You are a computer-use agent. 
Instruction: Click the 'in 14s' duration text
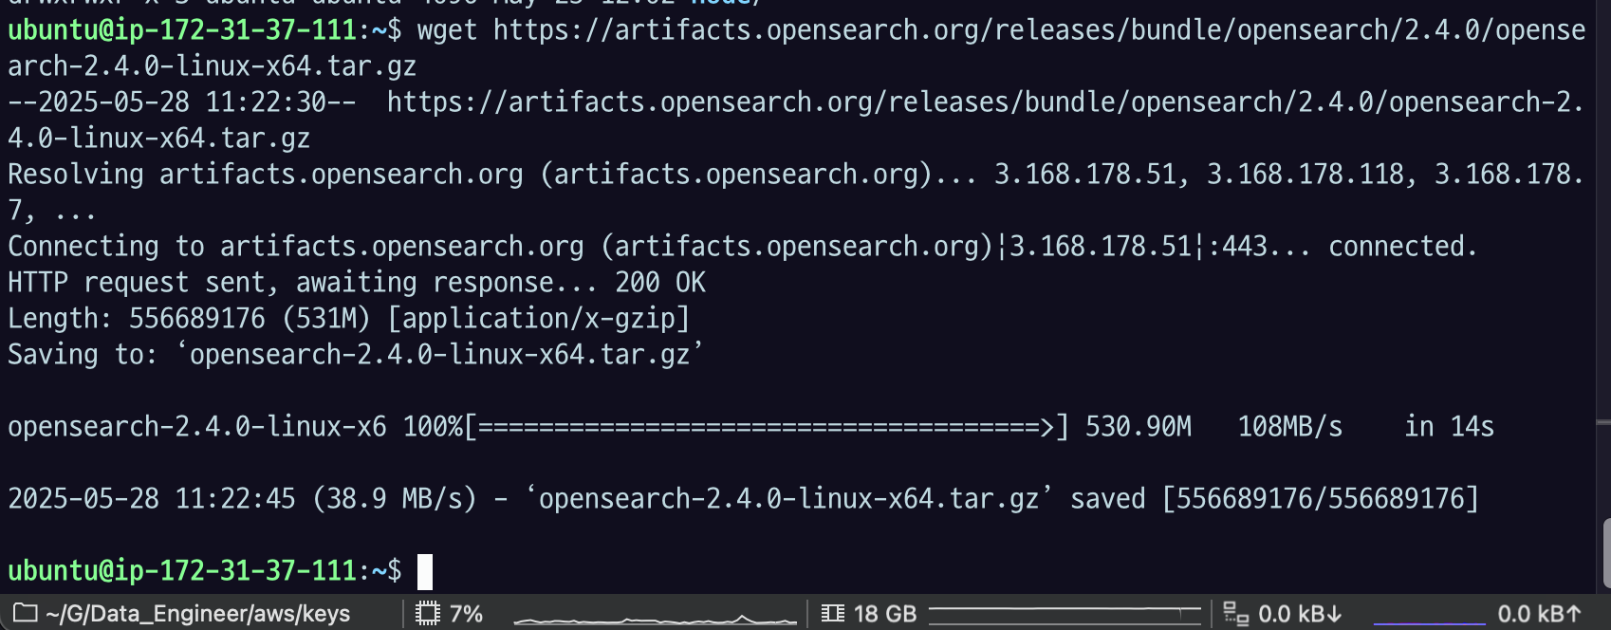[x=1449, y=427]
